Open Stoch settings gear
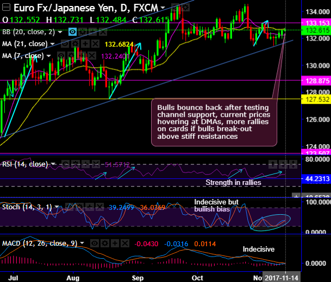Screen dimensions: 331x282 click(79, 207)
